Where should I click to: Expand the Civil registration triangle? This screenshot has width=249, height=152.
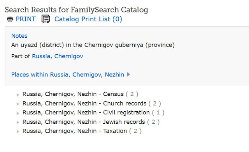click(18, 113)
